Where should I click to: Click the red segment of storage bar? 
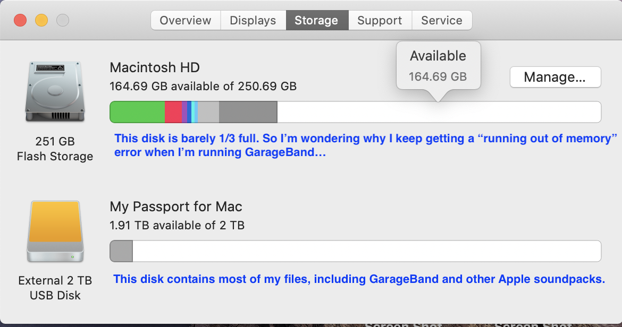[173, 112]
